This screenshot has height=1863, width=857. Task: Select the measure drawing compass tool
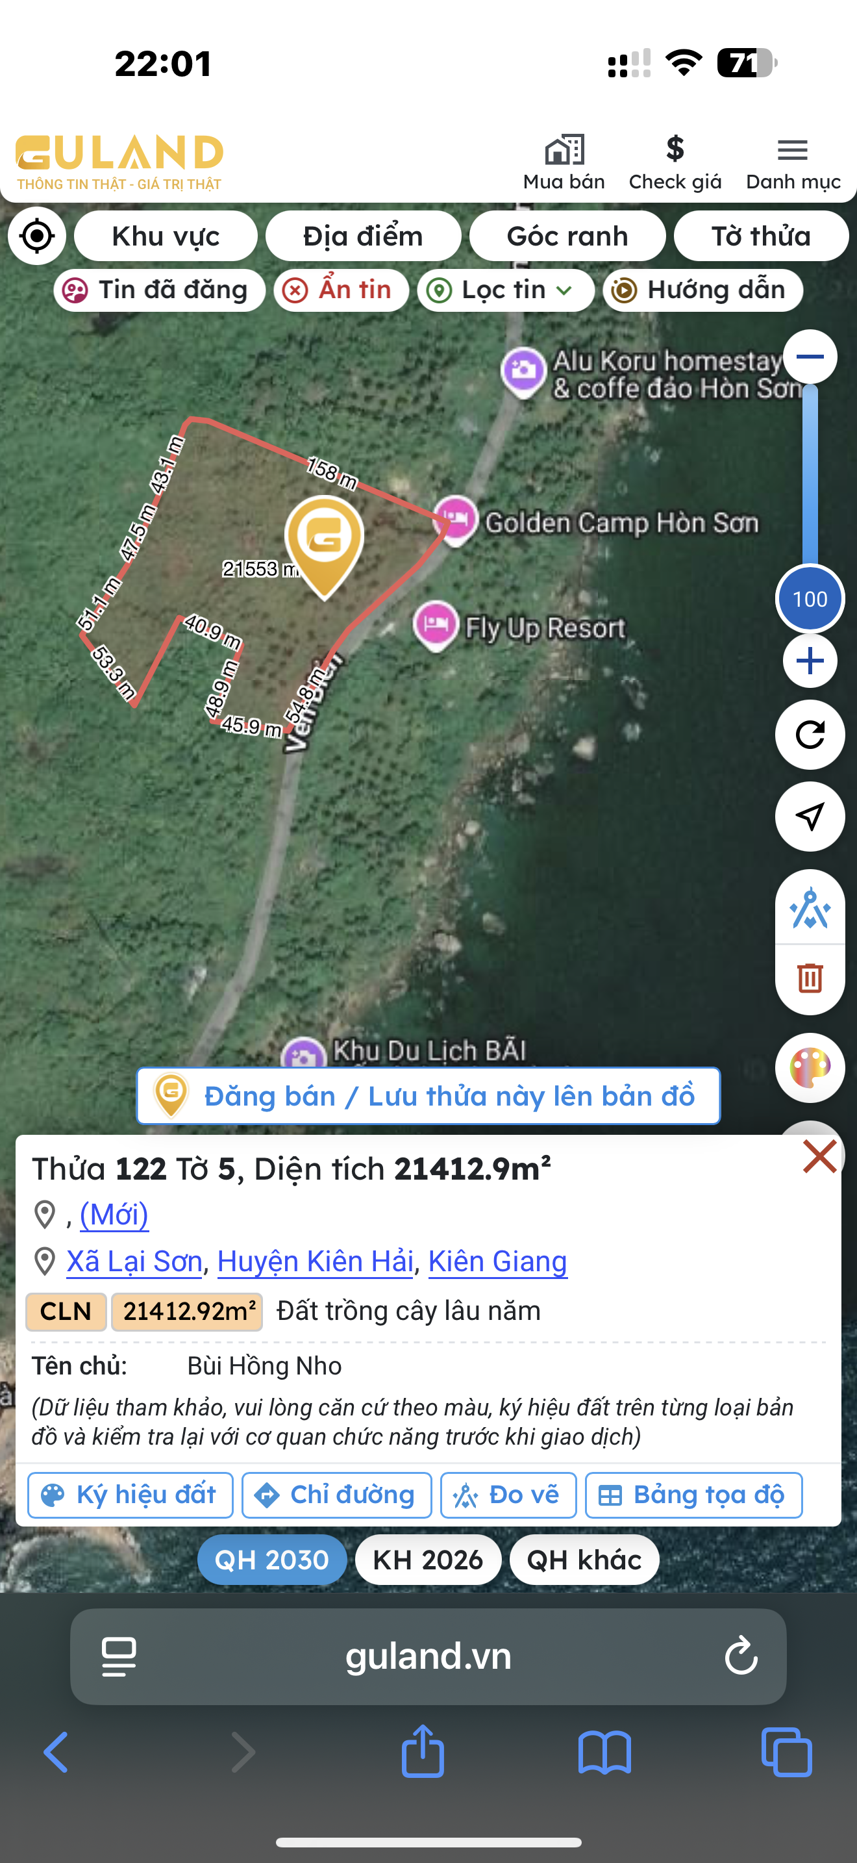coord(810,907)
